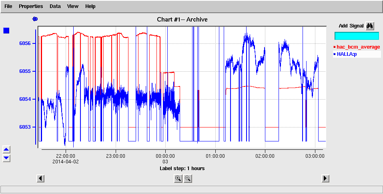Click the 2014-04-02 date label
383x194 pixels.
tap(66, 161)
